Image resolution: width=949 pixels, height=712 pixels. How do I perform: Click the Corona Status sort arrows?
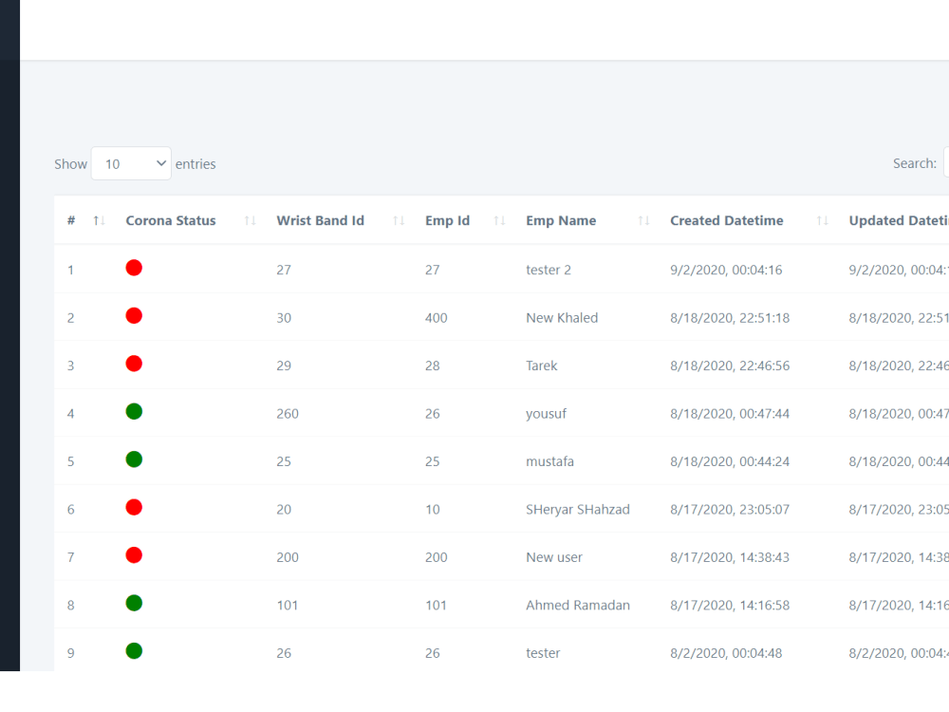[250, 221]
